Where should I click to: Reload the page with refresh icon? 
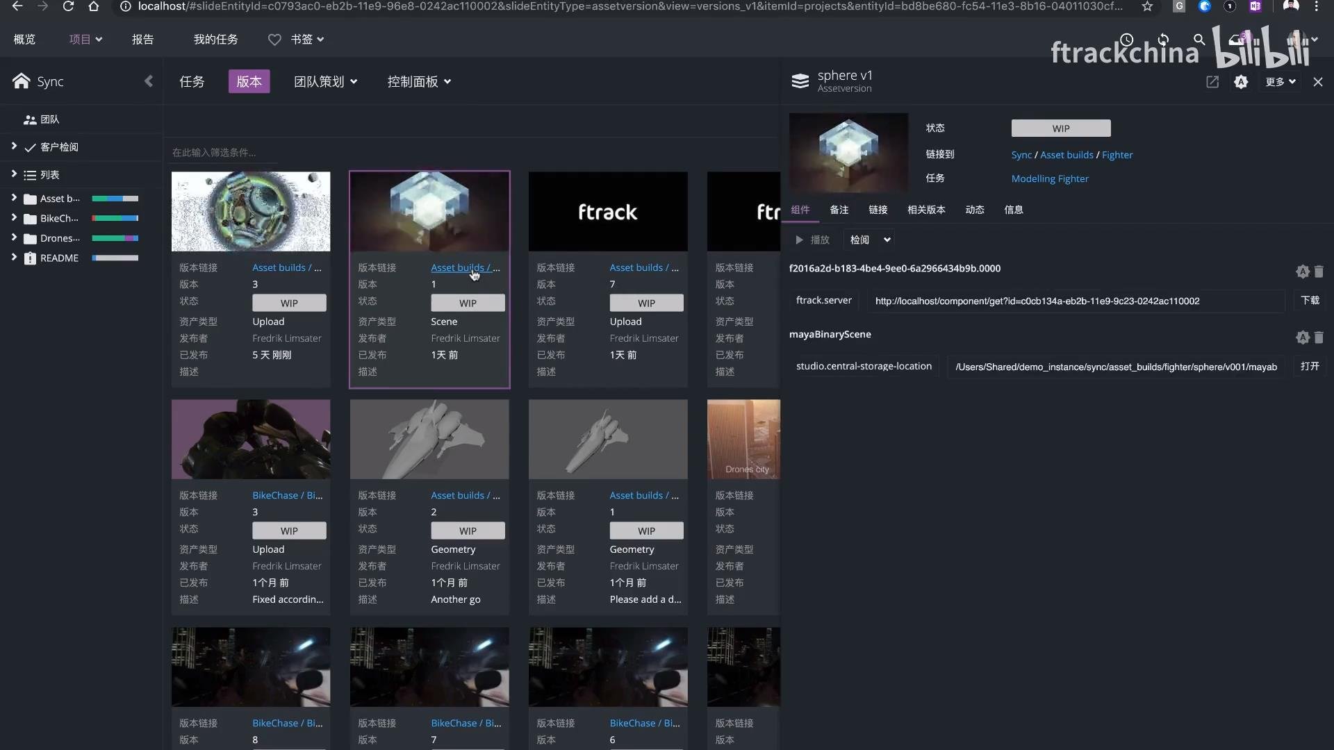[x=68, y=6]
